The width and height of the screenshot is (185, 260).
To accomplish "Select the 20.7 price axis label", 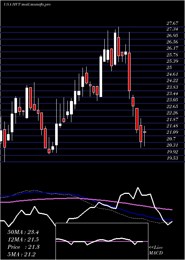I will 171,139.
